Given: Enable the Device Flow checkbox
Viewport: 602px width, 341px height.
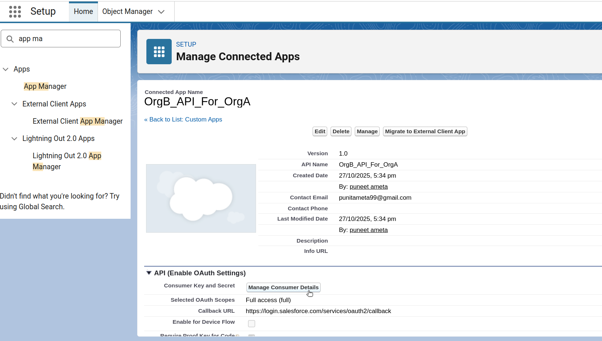Looking at the screenshot, I should 252,323.
